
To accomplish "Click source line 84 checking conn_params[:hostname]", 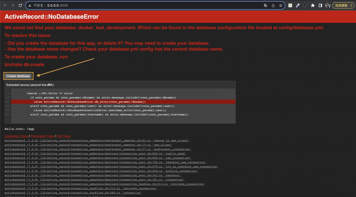I will (109, 114).
